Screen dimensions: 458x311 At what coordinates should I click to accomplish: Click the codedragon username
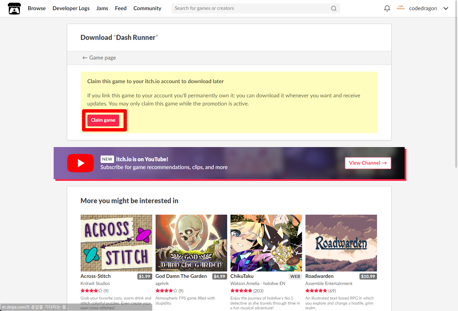[423, 8]
